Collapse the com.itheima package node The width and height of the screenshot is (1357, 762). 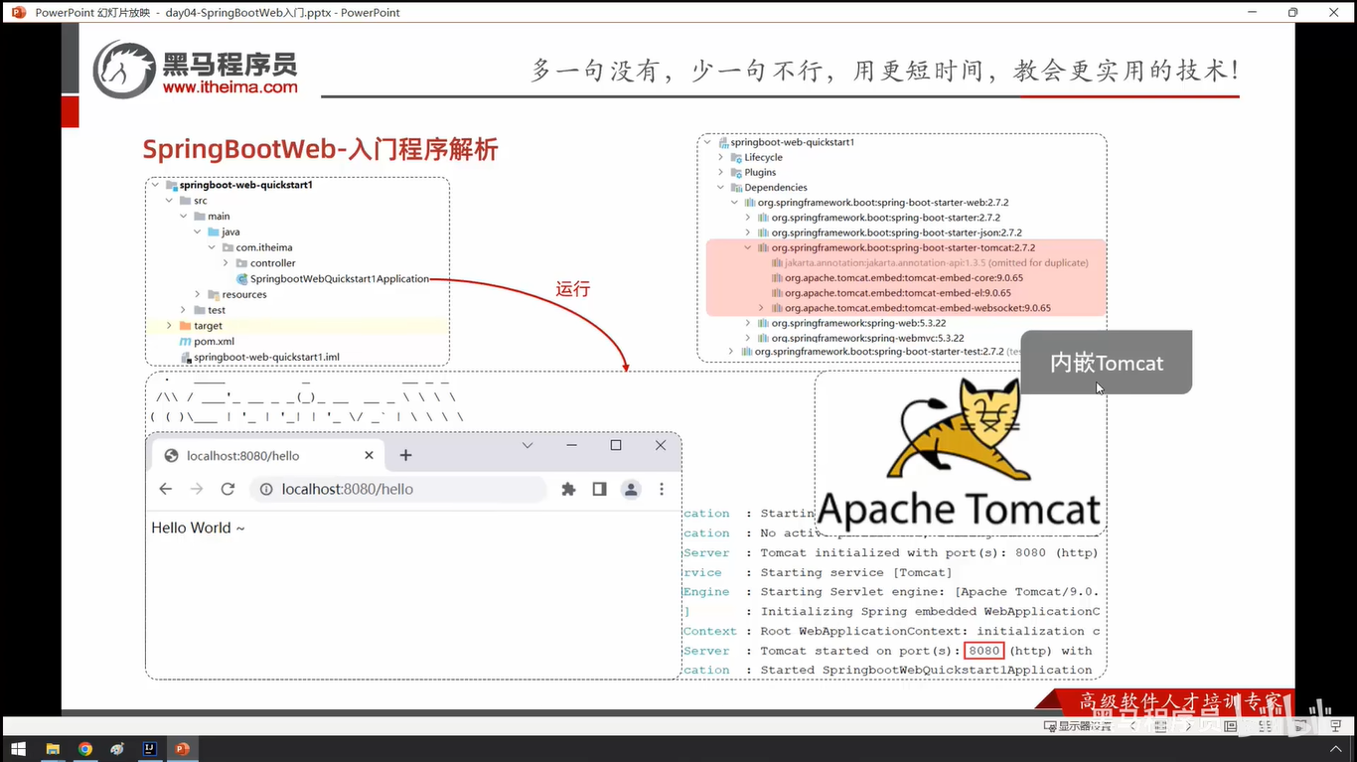(x=212, y=247)
